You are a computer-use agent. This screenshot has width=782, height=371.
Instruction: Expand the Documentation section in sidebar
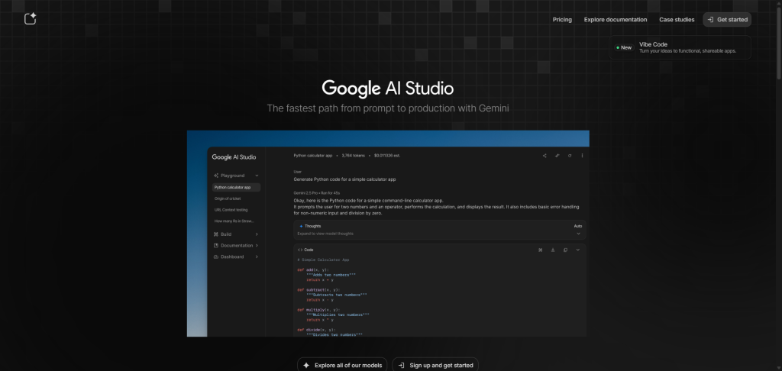[257, 246]
